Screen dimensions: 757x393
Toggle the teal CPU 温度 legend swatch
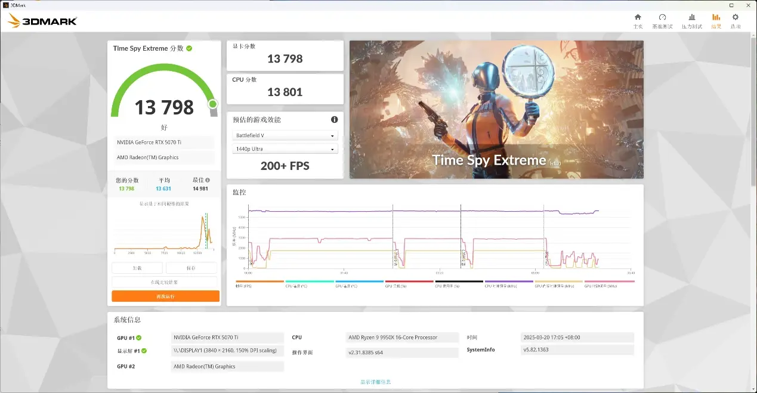click(310, 281)
